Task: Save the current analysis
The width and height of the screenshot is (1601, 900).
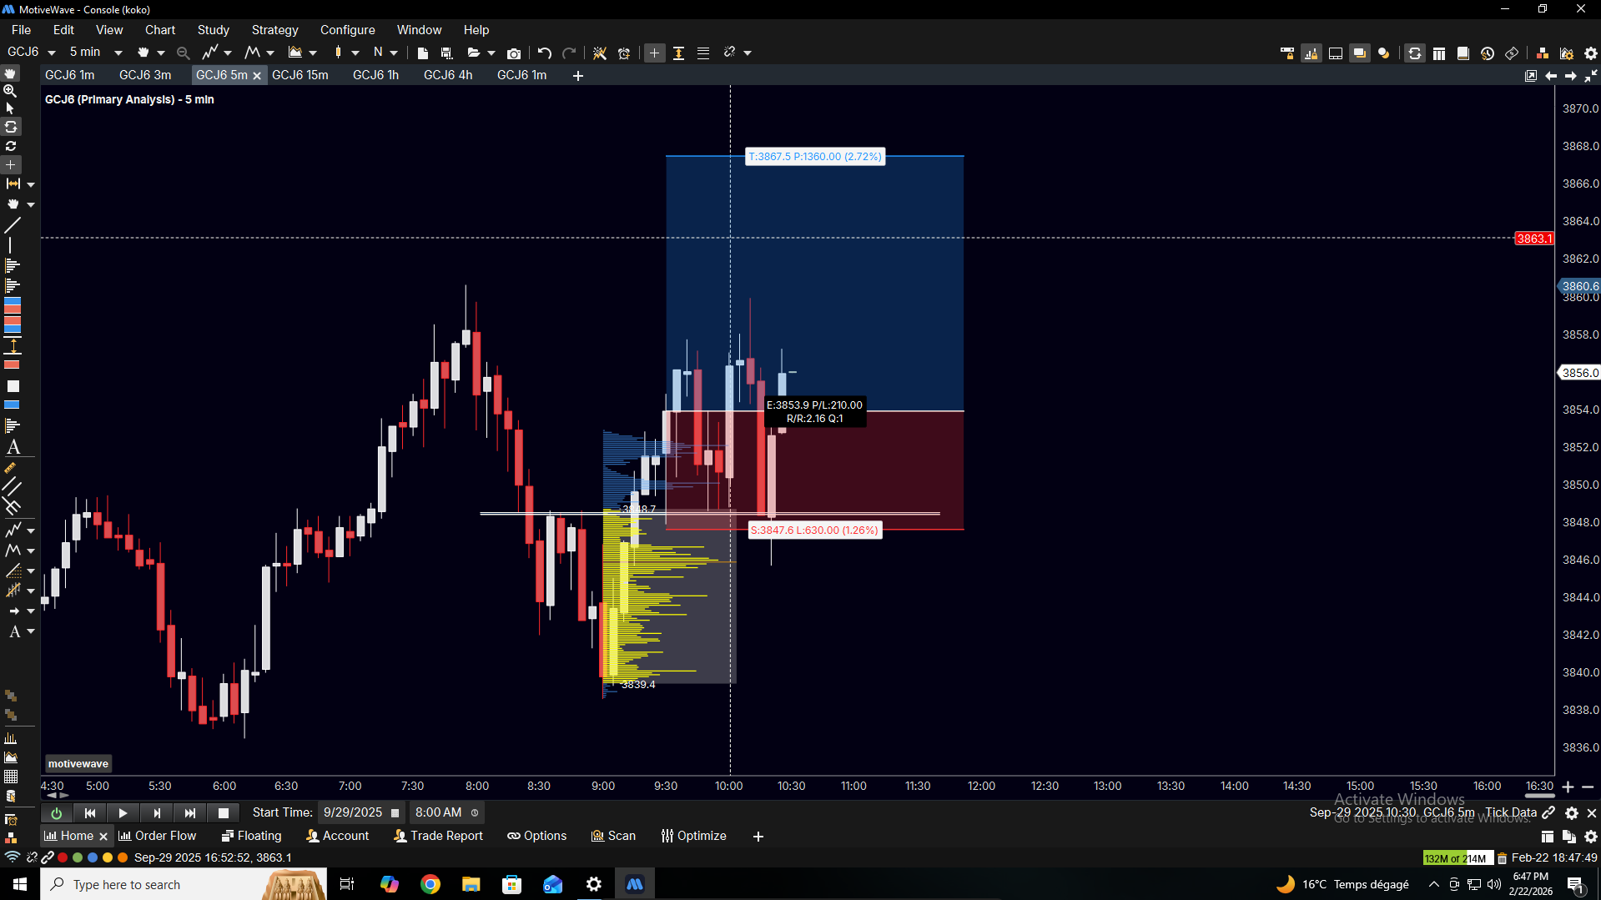Action: tap(447, 53)
